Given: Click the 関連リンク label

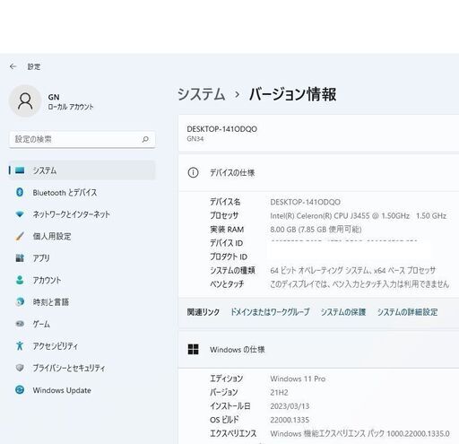Looking at the screenshot, I should point(204,312).
